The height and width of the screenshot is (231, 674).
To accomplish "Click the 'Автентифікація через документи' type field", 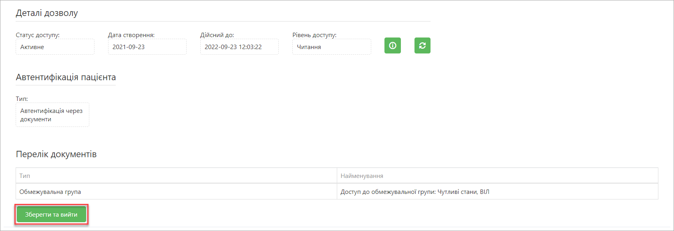I will [x=52, y=115].
